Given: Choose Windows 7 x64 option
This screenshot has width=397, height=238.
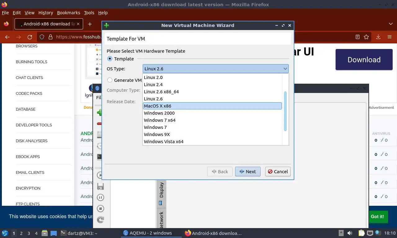Looking at the screenshot, I should tap(212, 120).
